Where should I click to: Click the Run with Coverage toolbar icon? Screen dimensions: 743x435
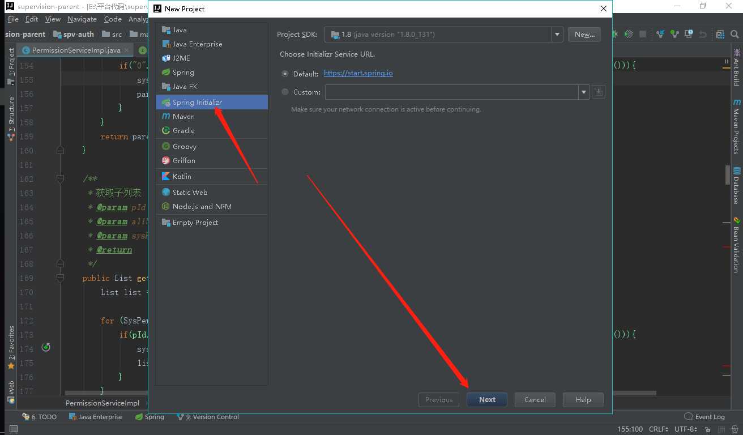[x=628, y=34]
